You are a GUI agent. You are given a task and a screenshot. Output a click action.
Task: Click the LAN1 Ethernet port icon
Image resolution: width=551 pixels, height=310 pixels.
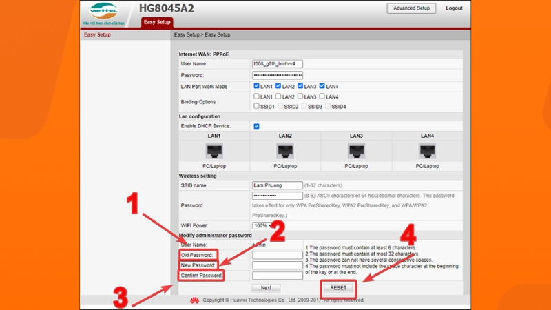[214, 151]
